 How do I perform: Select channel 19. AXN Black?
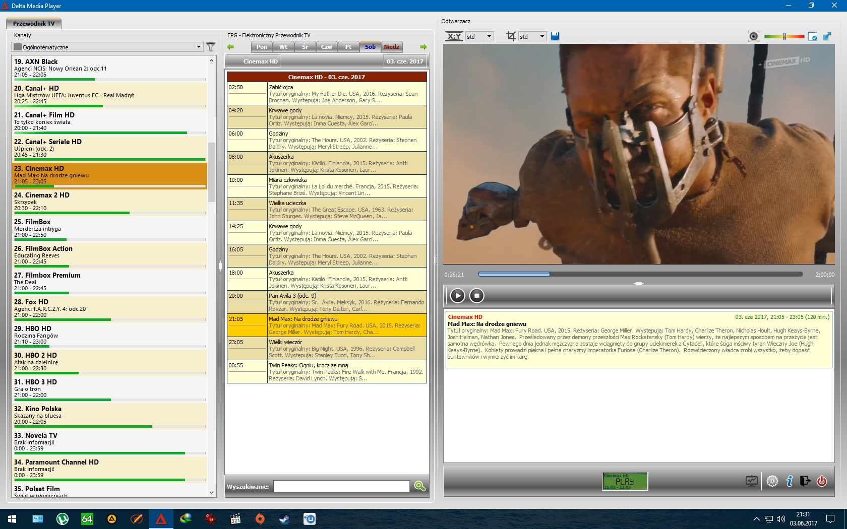(x=109, y=69)
